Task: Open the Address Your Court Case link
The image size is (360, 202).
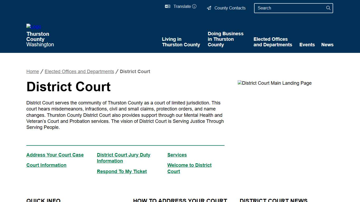Action: pyautogui.click(x=55, y=155)
